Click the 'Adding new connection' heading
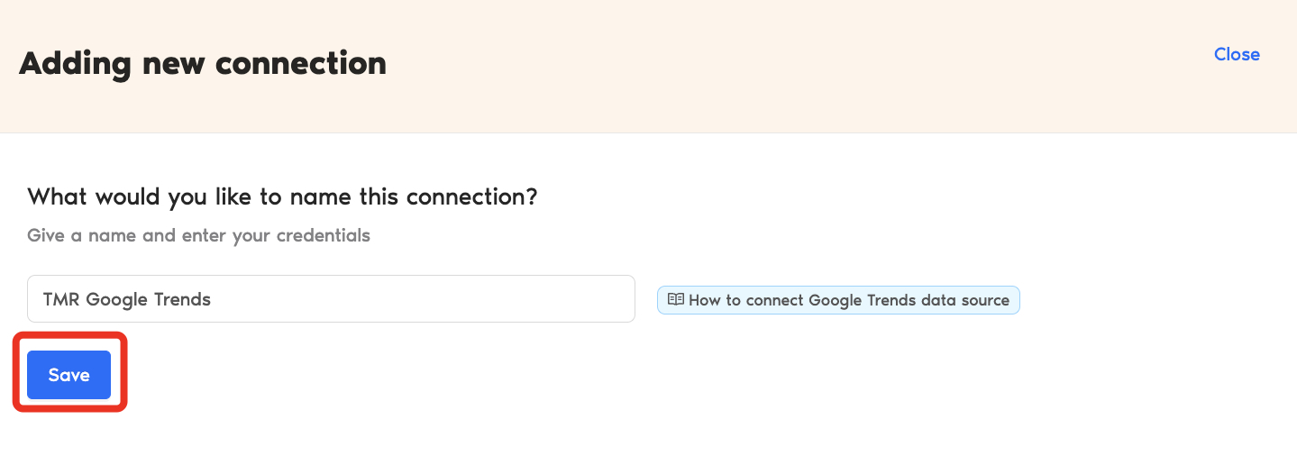Viewport: 1297px width, 465px height. (203, 64)
